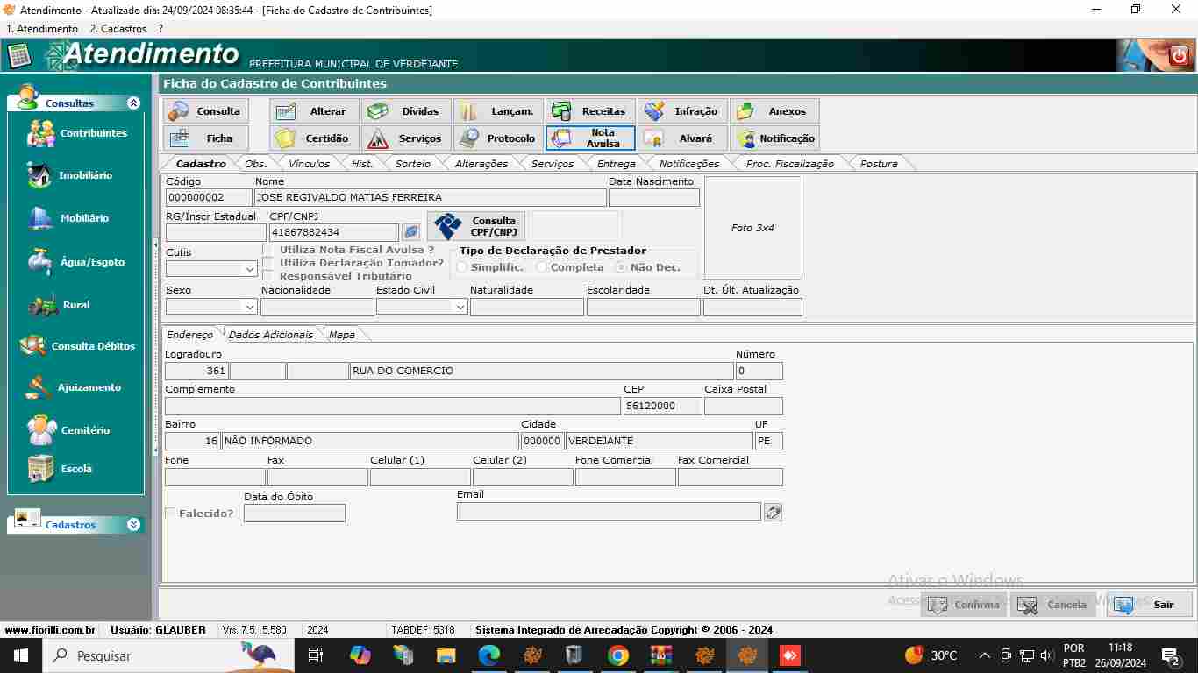Click the red power icon top-right

pos(1179,56)
